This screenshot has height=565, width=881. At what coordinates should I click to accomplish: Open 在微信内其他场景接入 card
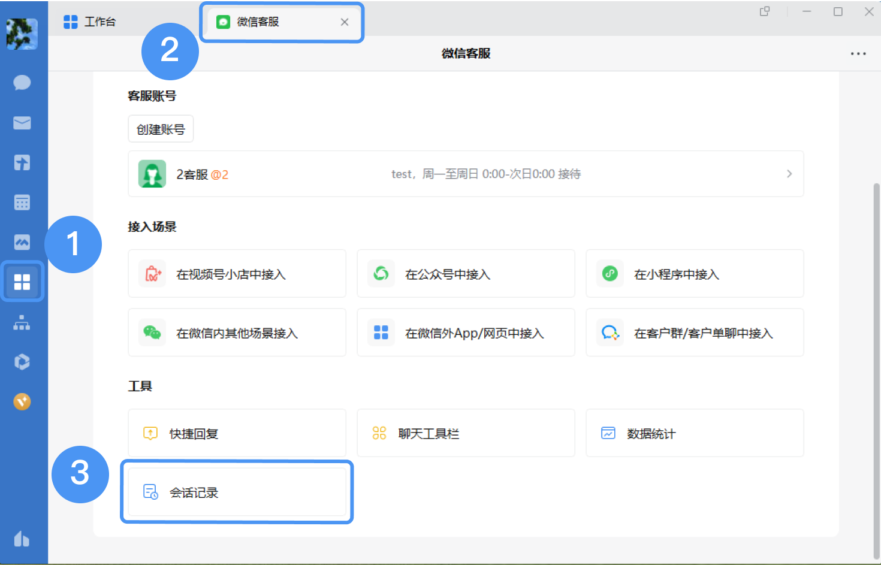point(237,333)
